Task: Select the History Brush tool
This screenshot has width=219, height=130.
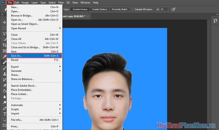Action: [4, 79]
